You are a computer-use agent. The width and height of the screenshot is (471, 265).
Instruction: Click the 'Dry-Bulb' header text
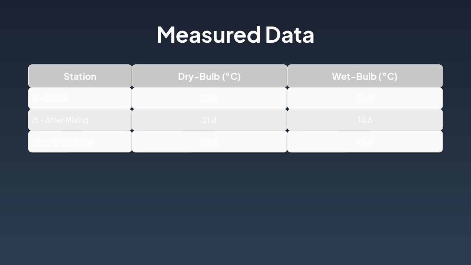199,76
